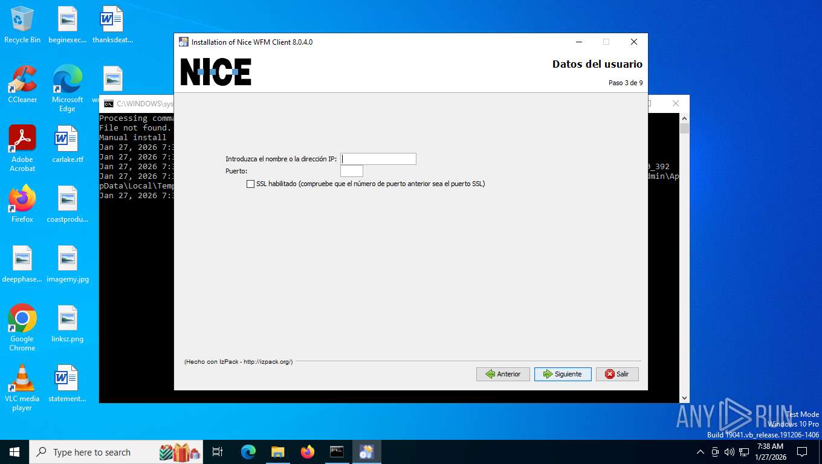Open deepphase image file icon

point(22,264)
